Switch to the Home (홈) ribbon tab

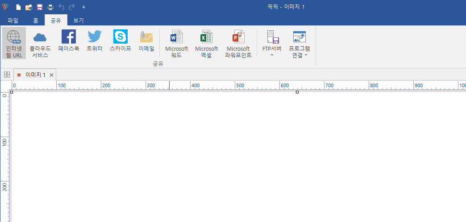tap(36, 20)
